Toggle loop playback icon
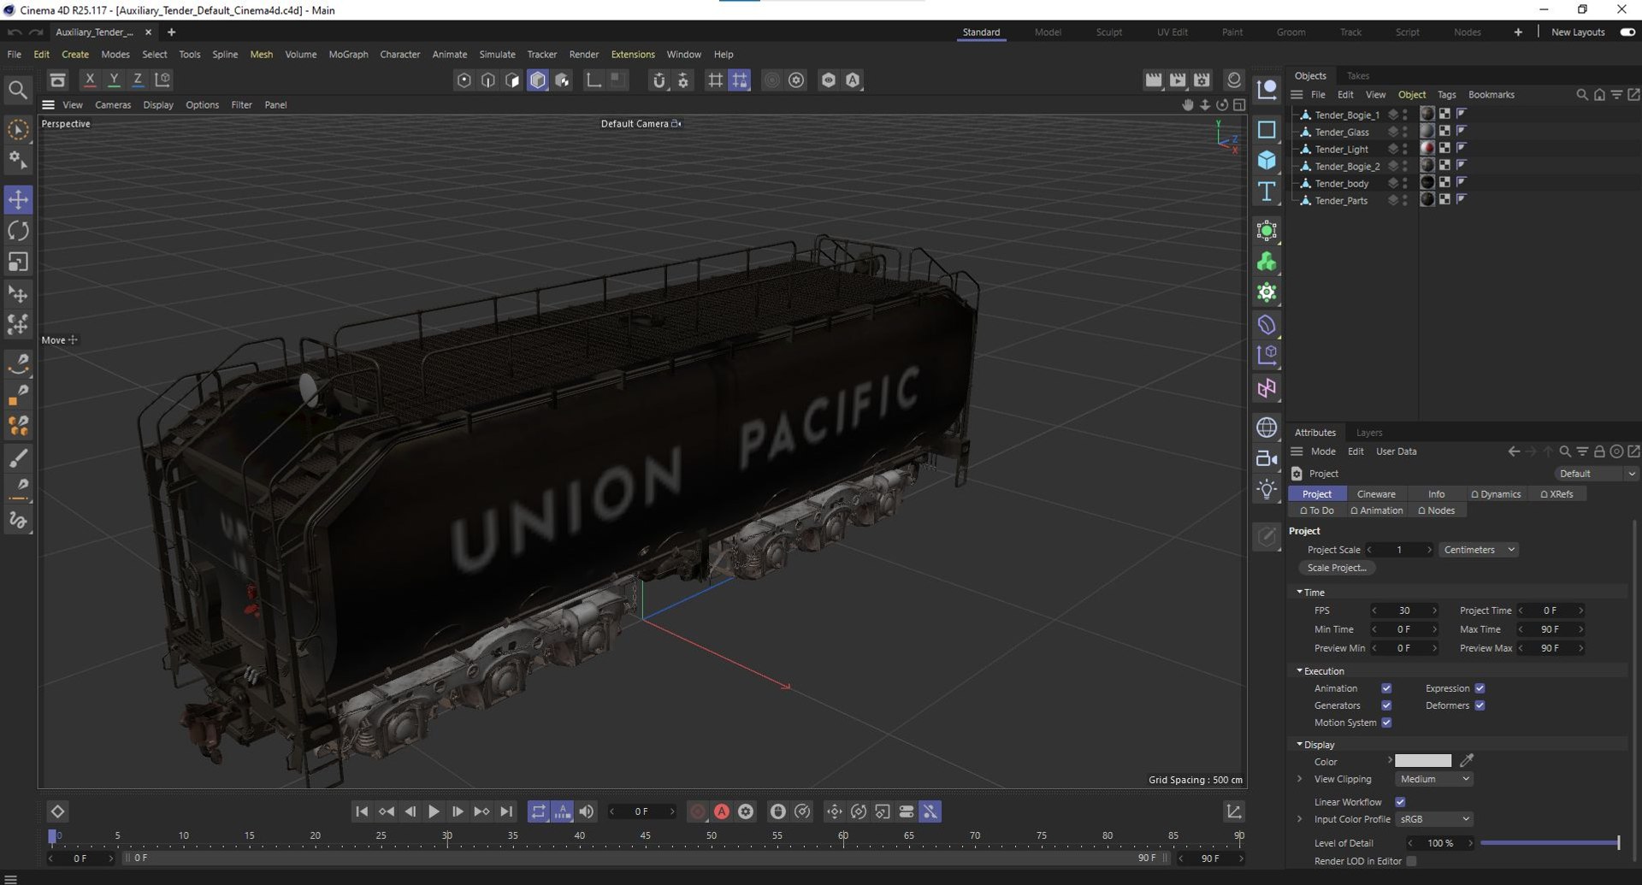The width and height of the screenshot is (1642, 885). click(538, 811)
